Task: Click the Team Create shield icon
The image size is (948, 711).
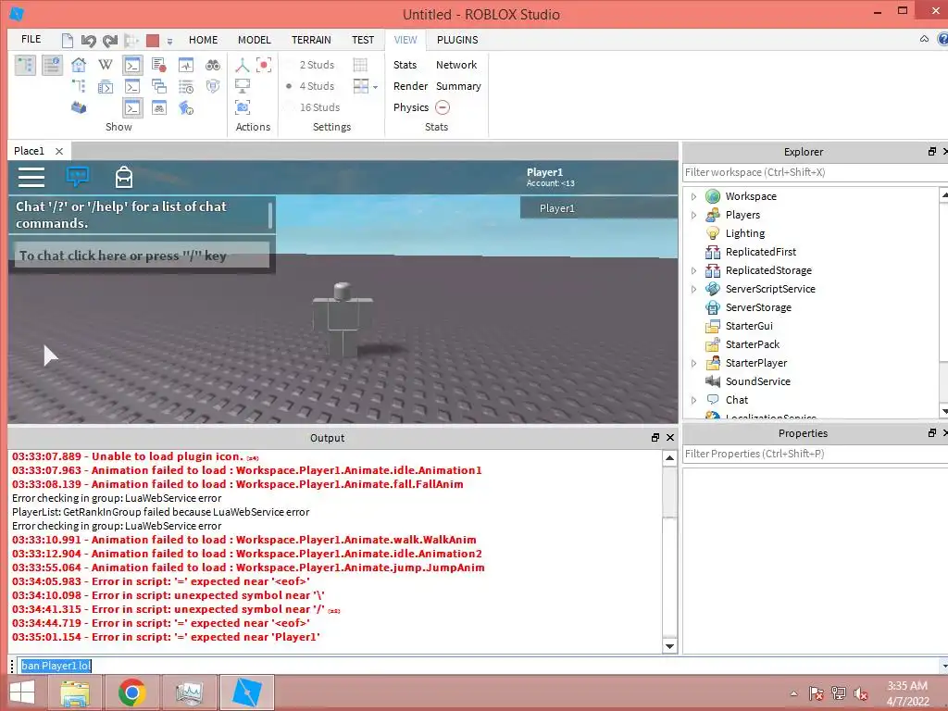Action: pos(213,86)
